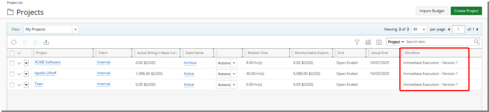Click the Projects folder icon
Screen dimensions: 489x112
coord(10,12)
